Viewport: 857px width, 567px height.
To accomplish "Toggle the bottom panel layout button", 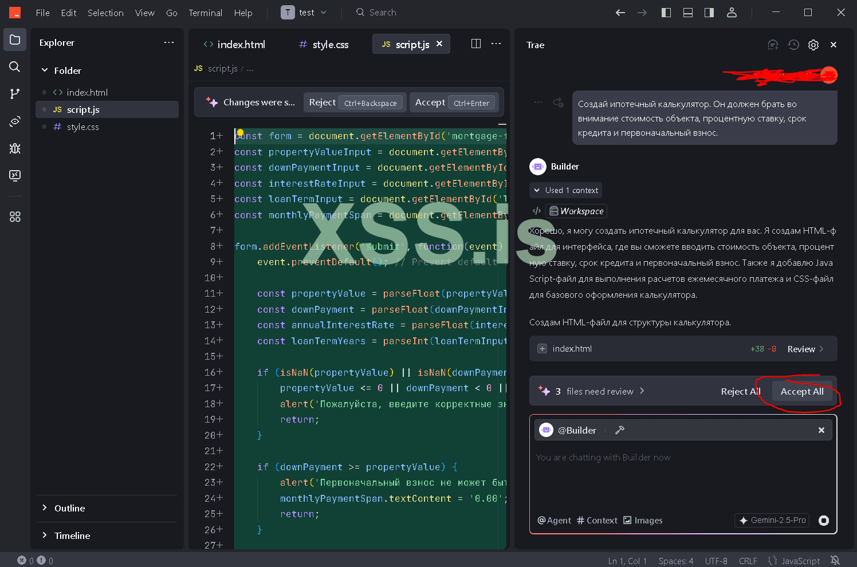I will pyautogui.click(x=688, y=13).
